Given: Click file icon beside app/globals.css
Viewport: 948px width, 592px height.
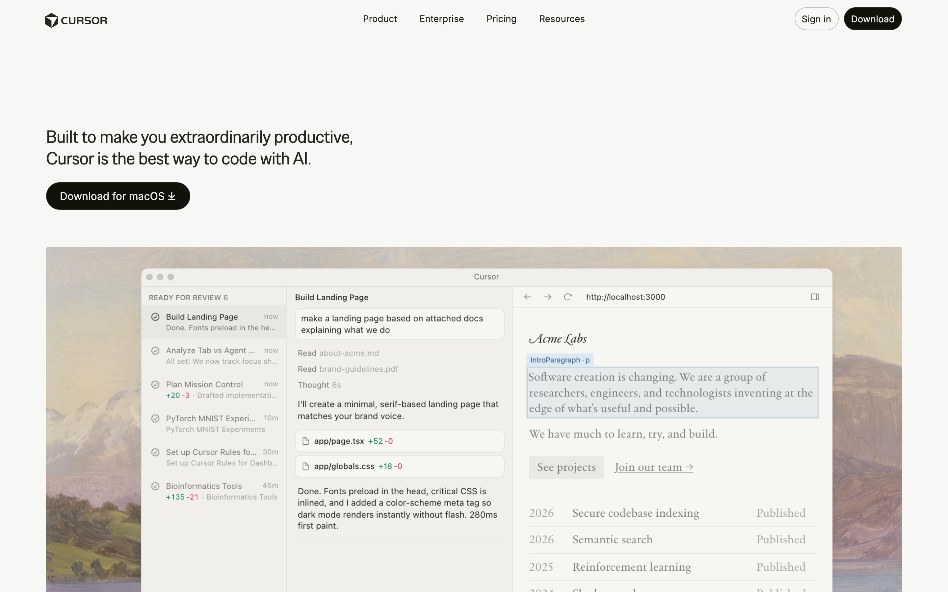Looking at the screenshot, I should click(306, 466).
